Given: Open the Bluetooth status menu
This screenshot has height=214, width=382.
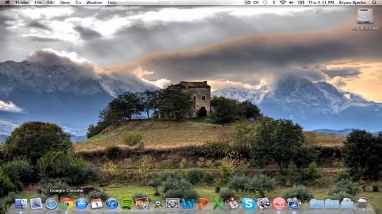Looking at the screenshot, I should click(x=274, y=2).
